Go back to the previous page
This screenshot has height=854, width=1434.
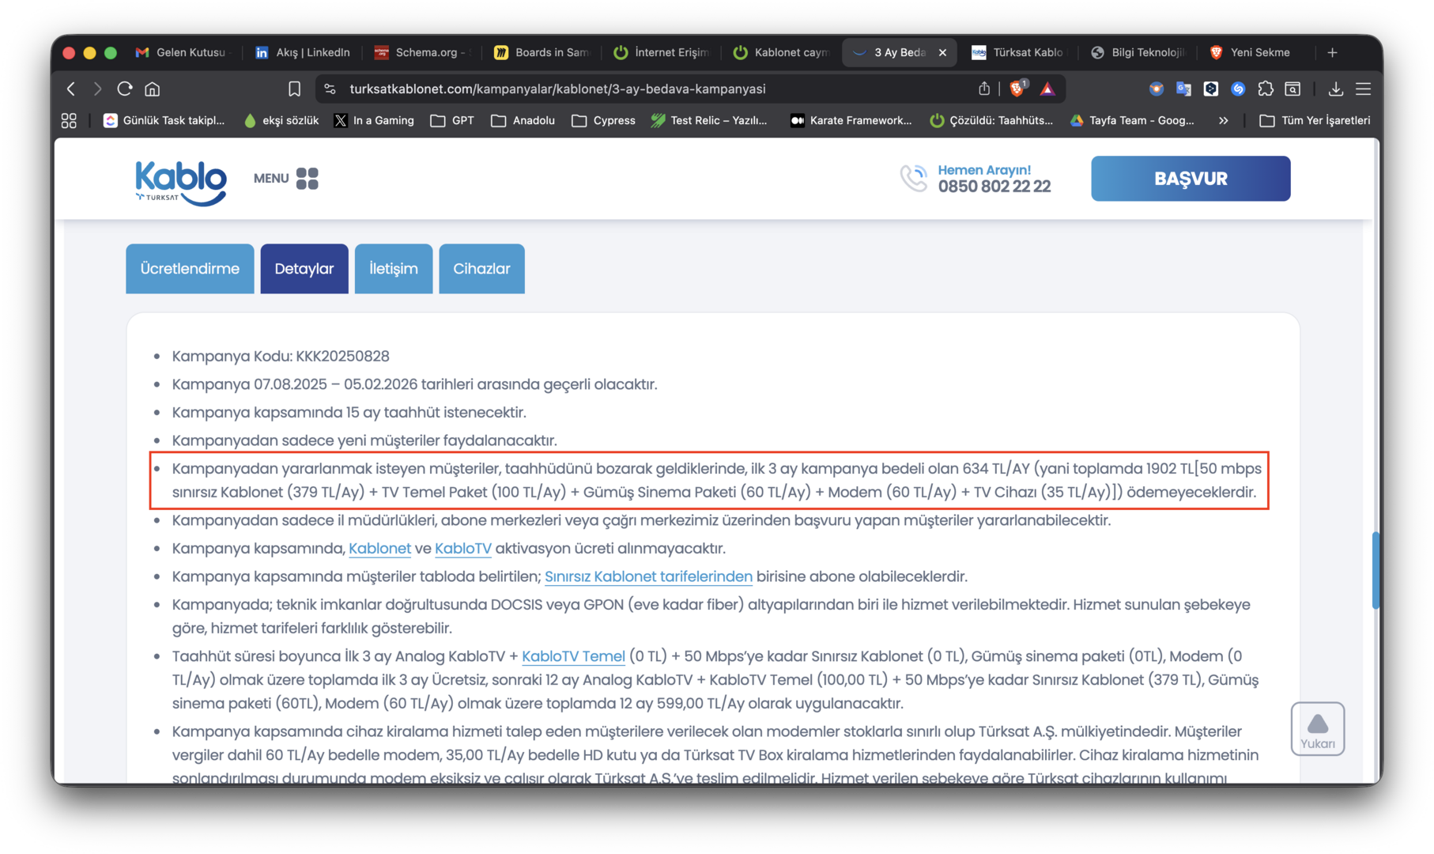pyautogui.click(x=71, y=89)
